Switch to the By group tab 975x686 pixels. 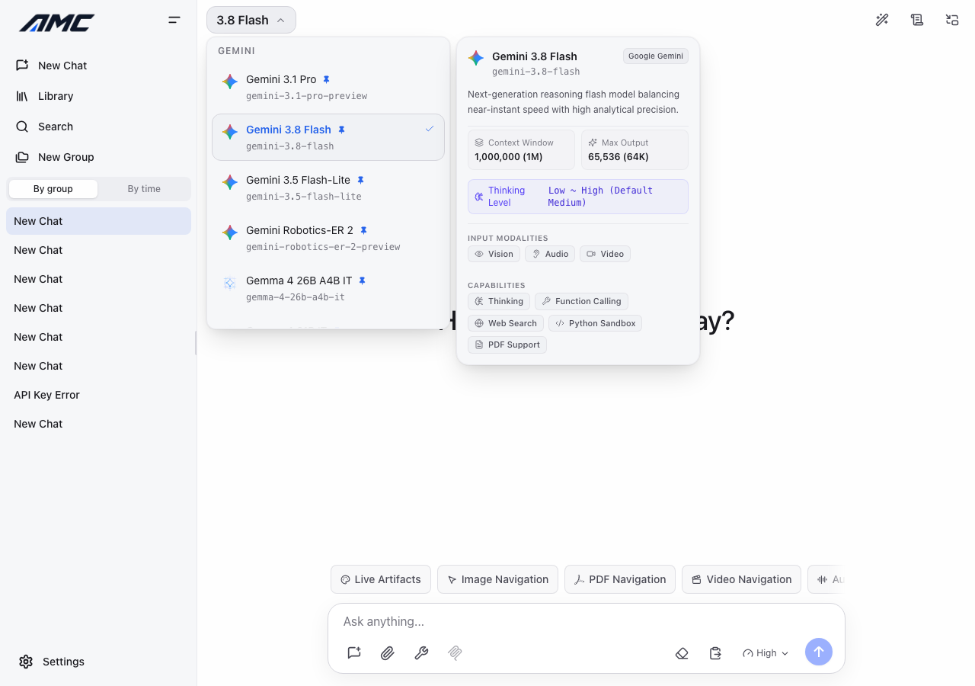coord(53,189)
